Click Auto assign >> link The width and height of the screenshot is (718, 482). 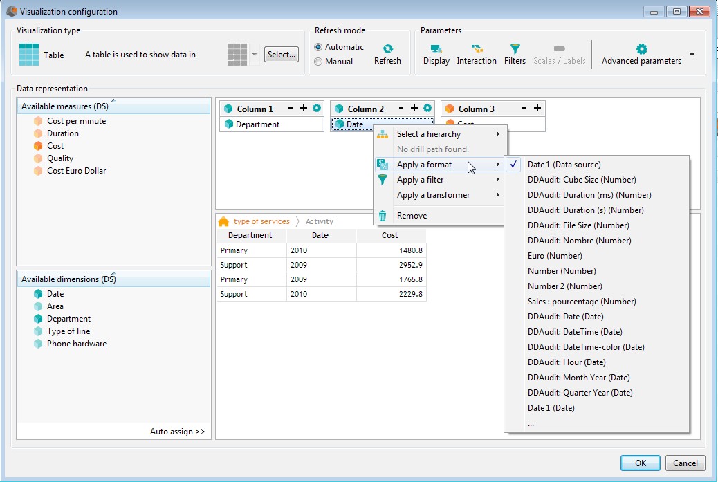tap(178, 432)
